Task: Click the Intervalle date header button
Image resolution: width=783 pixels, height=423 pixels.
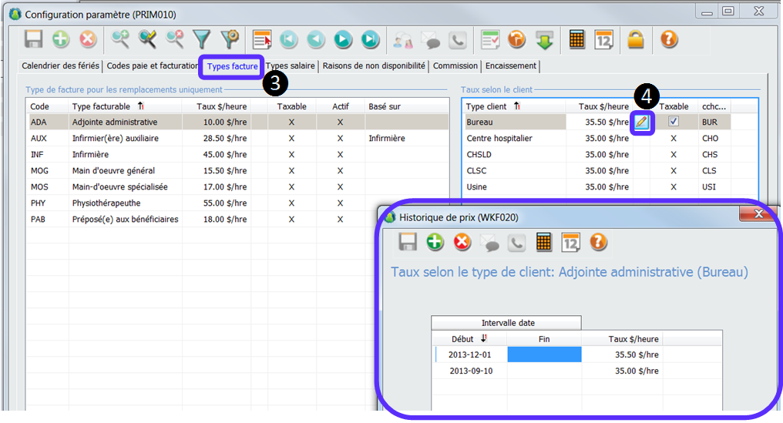Action: 506,323
